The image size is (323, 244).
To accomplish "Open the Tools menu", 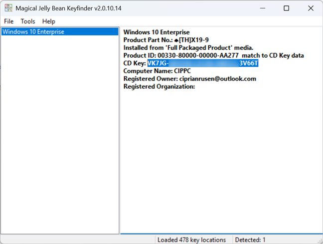I will (x=28, y=21).
